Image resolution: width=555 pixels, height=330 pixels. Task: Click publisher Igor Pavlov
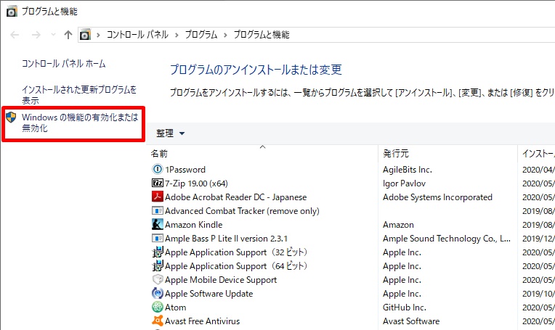pos(404,183)
